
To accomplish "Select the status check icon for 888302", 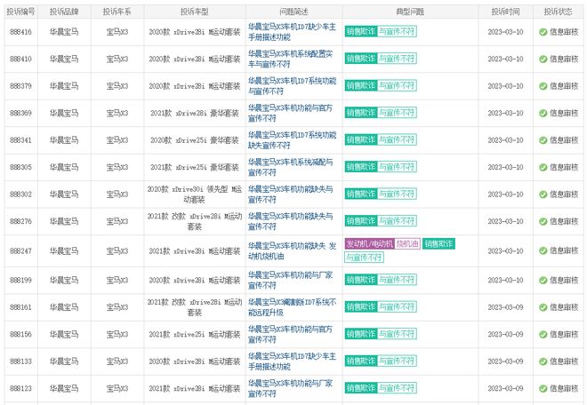I will click(x=543, y=195).
